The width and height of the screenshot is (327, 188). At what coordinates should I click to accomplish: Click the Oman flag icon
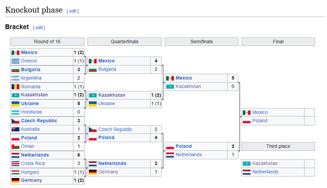pos(15,146)
